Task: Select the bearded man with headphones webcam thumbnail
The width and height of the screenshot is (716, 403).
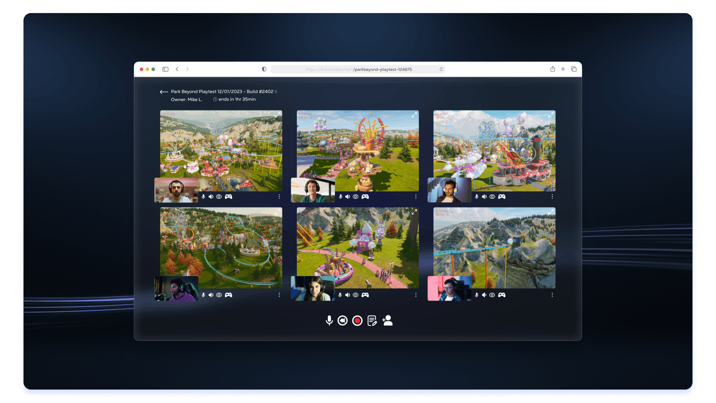Action: pyautogui.click(x=176, y=190)
